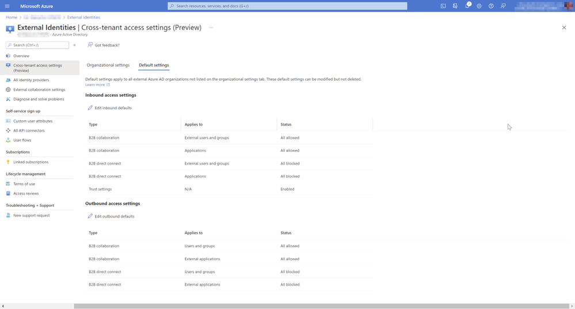Click the pencil icon for outbound defaults
Viewport: 575px width, 309px height.
90,216
